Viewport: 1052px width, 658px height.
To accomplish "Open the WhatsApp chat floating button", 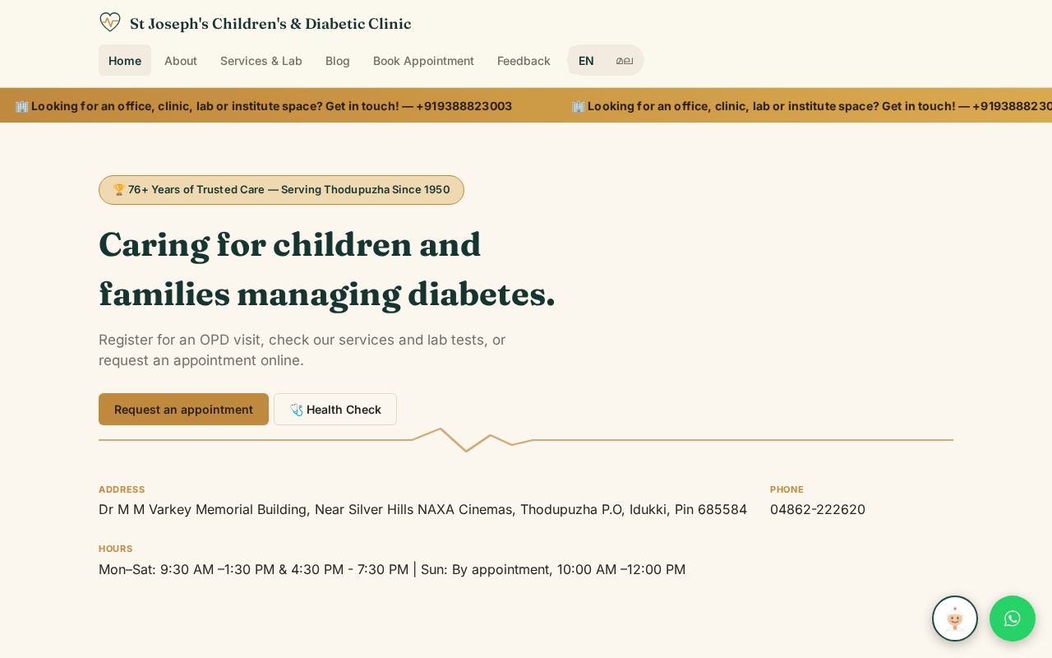I will coord(1013,619).
